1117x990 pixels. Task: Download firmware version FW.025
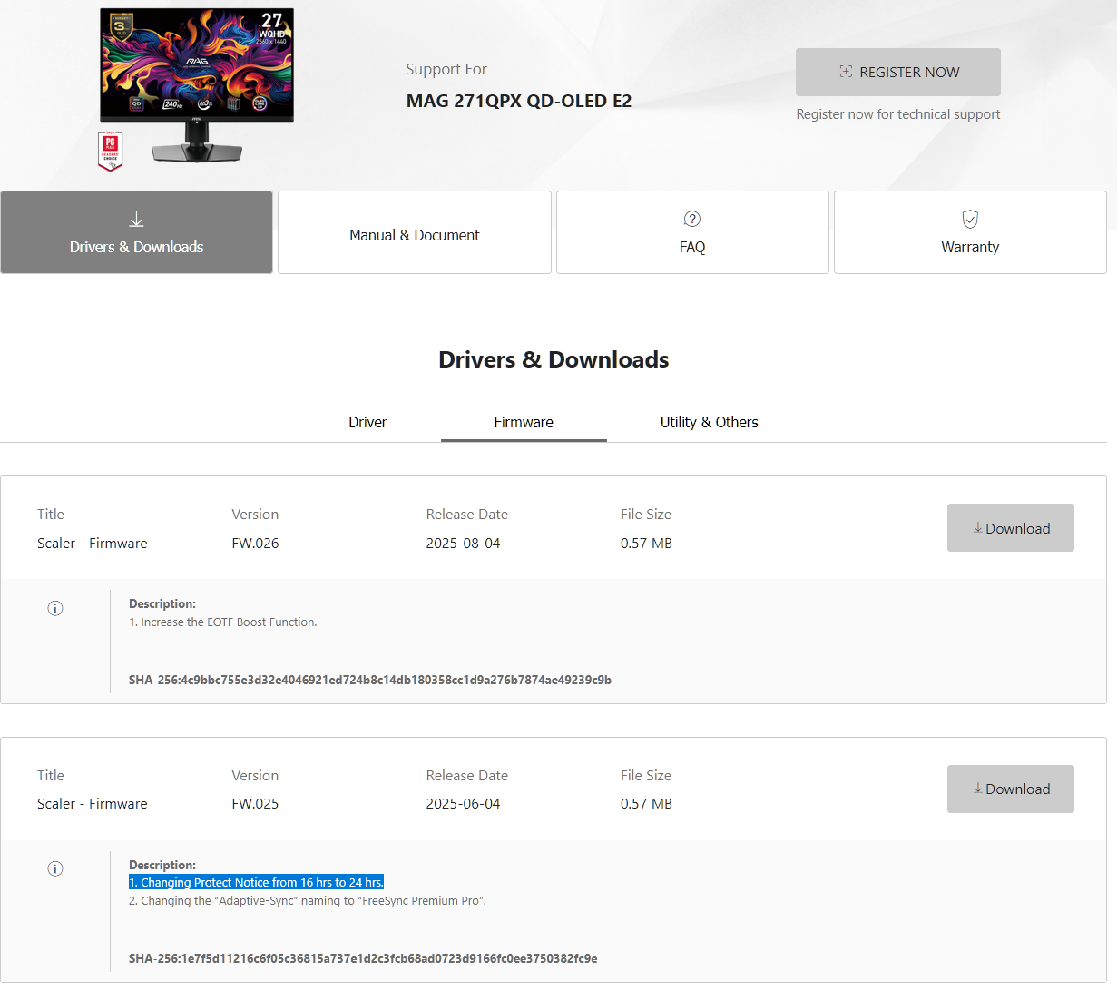(1011, 789)
